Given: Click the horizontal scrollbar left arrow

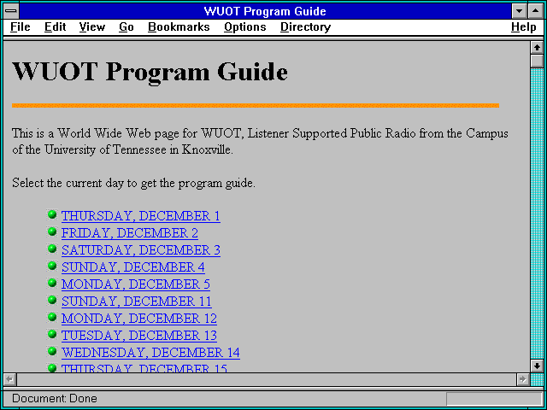Looking at the screenshot, I should click(x=9, y=379).
